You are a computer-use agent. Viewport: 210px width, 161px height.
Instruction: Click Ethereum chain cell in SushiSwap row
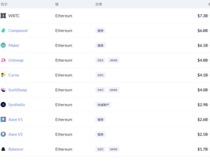click(x=64, y=90)
